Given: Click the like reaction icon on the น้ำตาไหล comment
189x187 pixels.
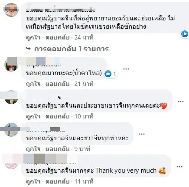Looking at the screenshot, I should tap(108, 74).
